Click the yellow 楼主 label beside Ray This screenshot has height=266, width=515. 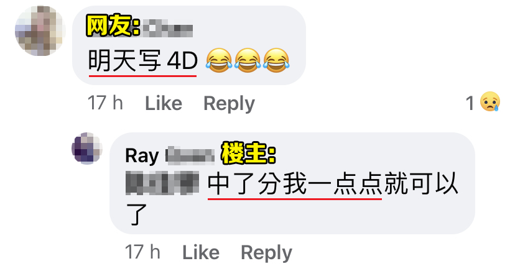tap(249, 154)
